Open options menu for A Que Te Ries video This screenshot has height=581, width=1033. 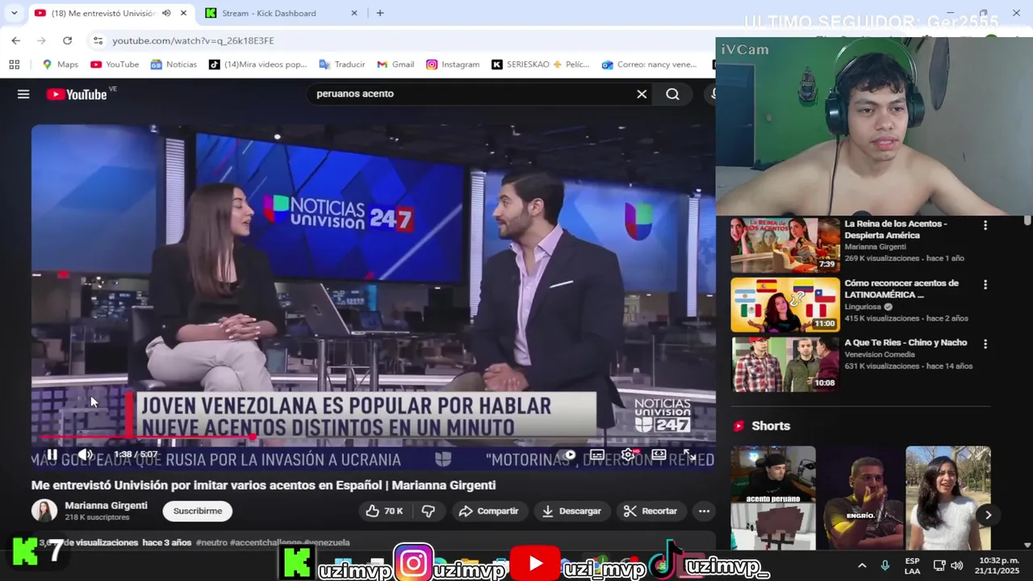tap(985, 344)
